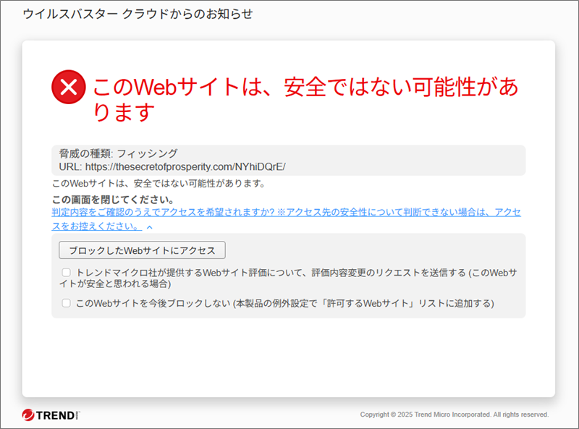Click the ウイルスバスター クラウドからのお知らせ title

[x=138, y=14]
